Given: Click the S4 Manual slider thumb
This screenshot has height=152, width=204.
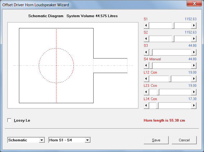Looking at the screenshot, I should point(151,65).
